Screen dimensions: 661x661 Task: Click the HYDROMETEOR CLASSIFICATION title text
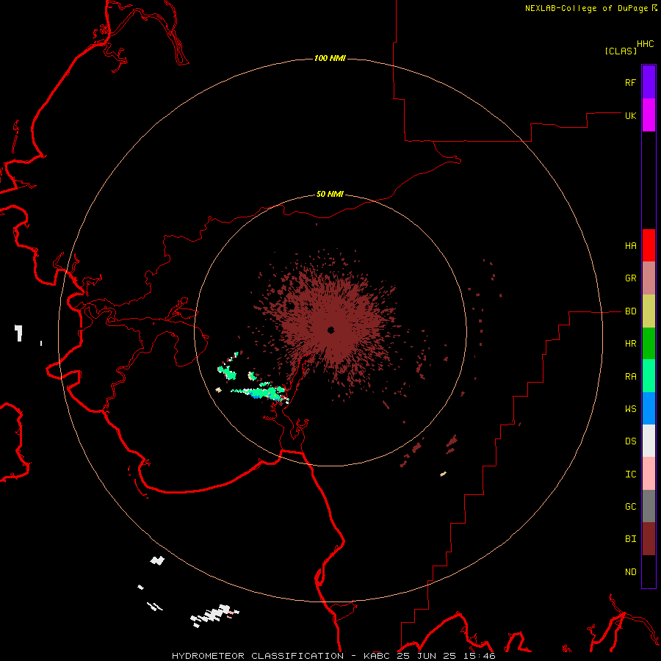pyautogui.click(x=258, y=656)
